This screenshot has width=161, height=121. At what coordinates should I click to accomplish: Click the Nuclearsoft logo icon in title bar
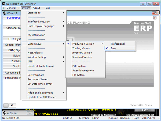3,4
